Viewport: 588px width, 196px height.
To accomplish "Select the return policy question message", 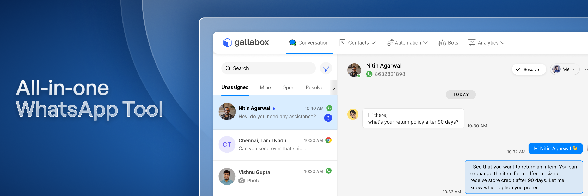I will [413, 119].
